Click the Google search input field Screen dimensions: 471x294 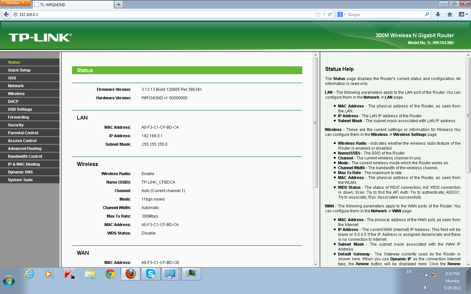(x=385, y=14)
